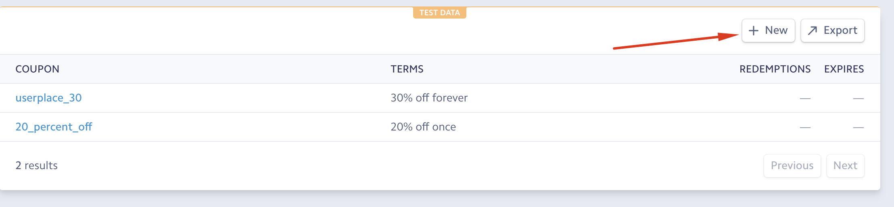Click the redemptions dash for userplace_30
894x207 pixels.
click(x=805, y=99)
